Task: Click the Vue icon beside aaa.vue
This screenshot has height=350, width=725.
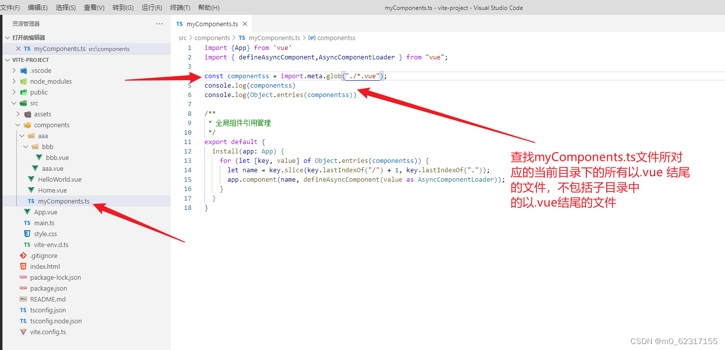Action: coord(35,169)
